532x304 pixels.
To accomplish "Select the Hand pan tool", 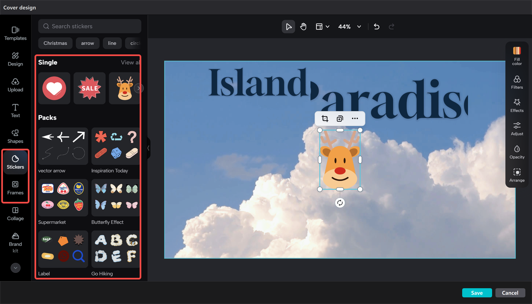I will [x=303, y=26].
